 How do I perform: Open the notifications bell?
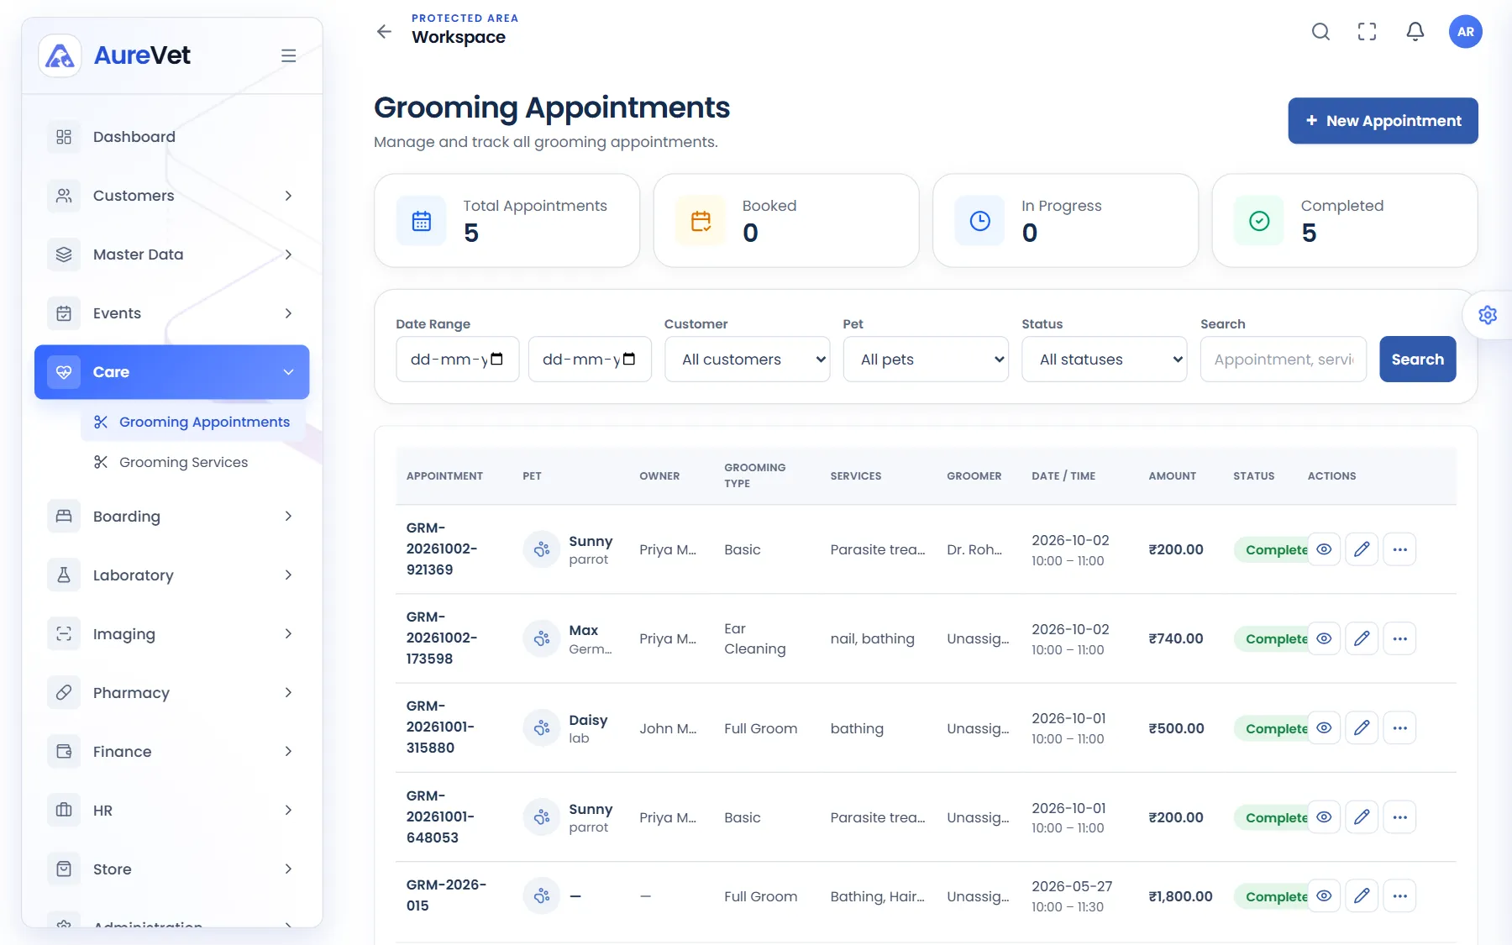(1415, 32)
